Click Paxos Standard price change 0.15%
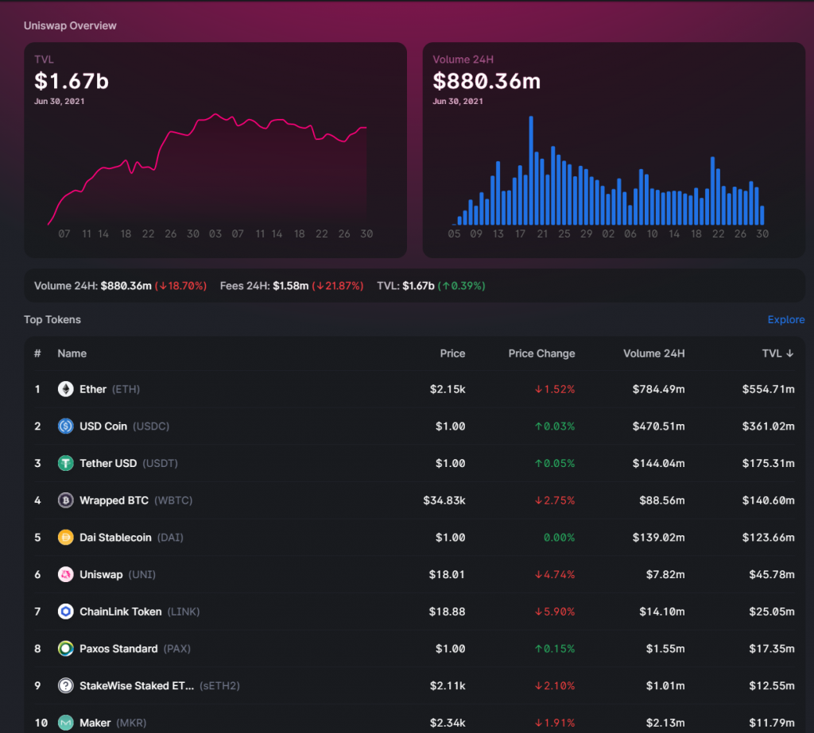Screen dimensions: 814x733 click(555, 649)
